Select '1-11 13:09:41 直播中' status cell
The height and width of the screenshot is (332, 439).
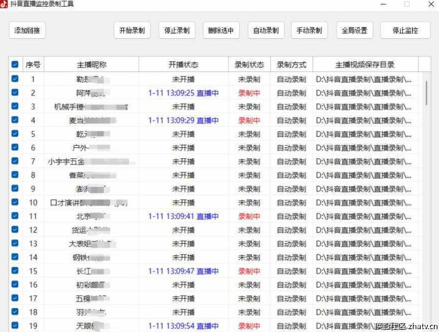click(183, 216)
